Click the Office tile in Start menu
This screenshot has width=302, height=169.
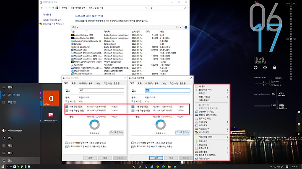[51, 98]
